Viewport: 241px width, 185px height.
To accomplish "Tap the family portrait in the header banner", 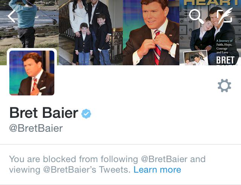I will [x=91, y=33].
